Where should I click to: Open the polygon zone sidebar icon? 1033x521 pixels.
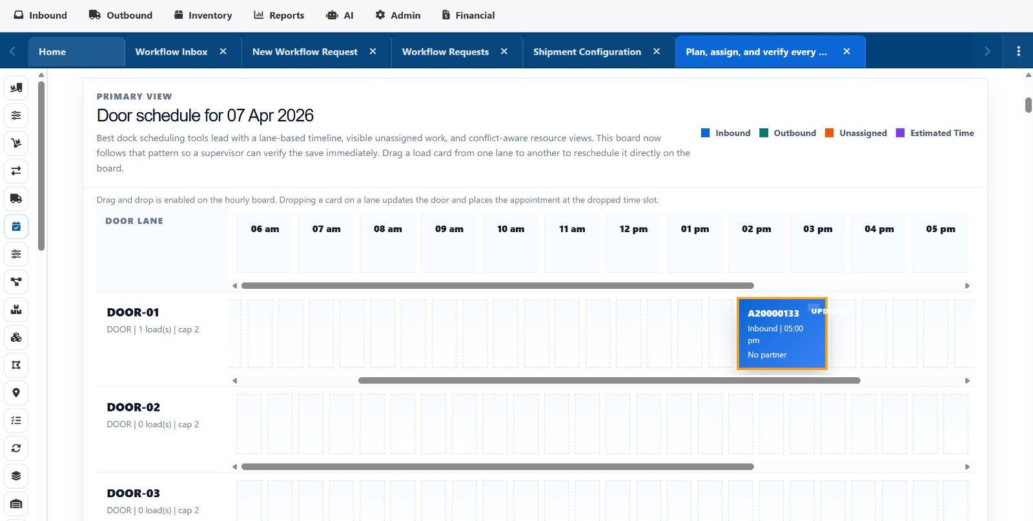click(x=16, y=365)
